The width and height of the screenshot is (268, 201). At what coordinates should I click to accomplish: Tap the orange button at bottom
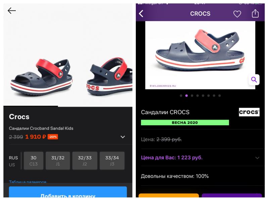coord(169,196)
